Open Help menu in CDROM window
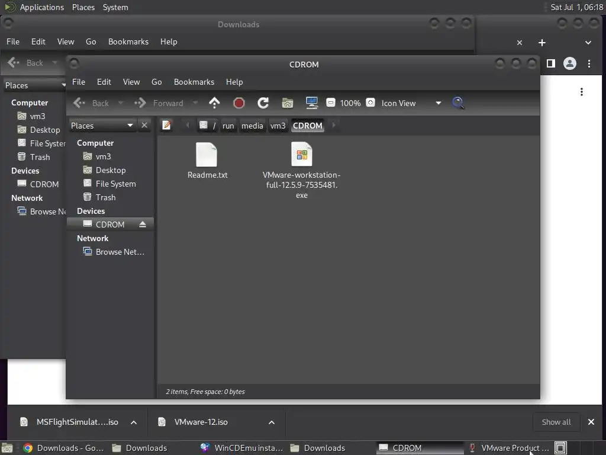This screenshot has height=455, width=606. (x=234, y=82)
